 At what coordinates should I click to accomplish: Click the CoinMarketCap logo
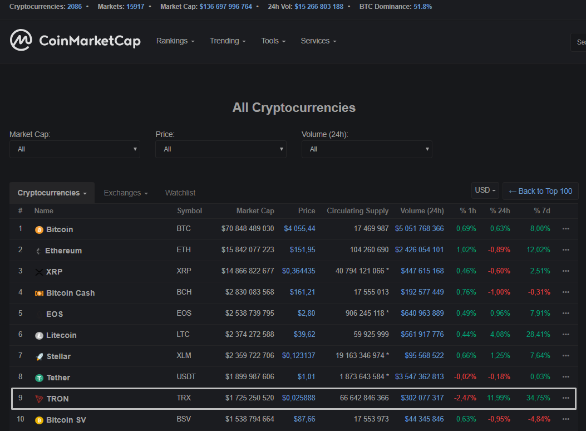(x=75, y=41)
